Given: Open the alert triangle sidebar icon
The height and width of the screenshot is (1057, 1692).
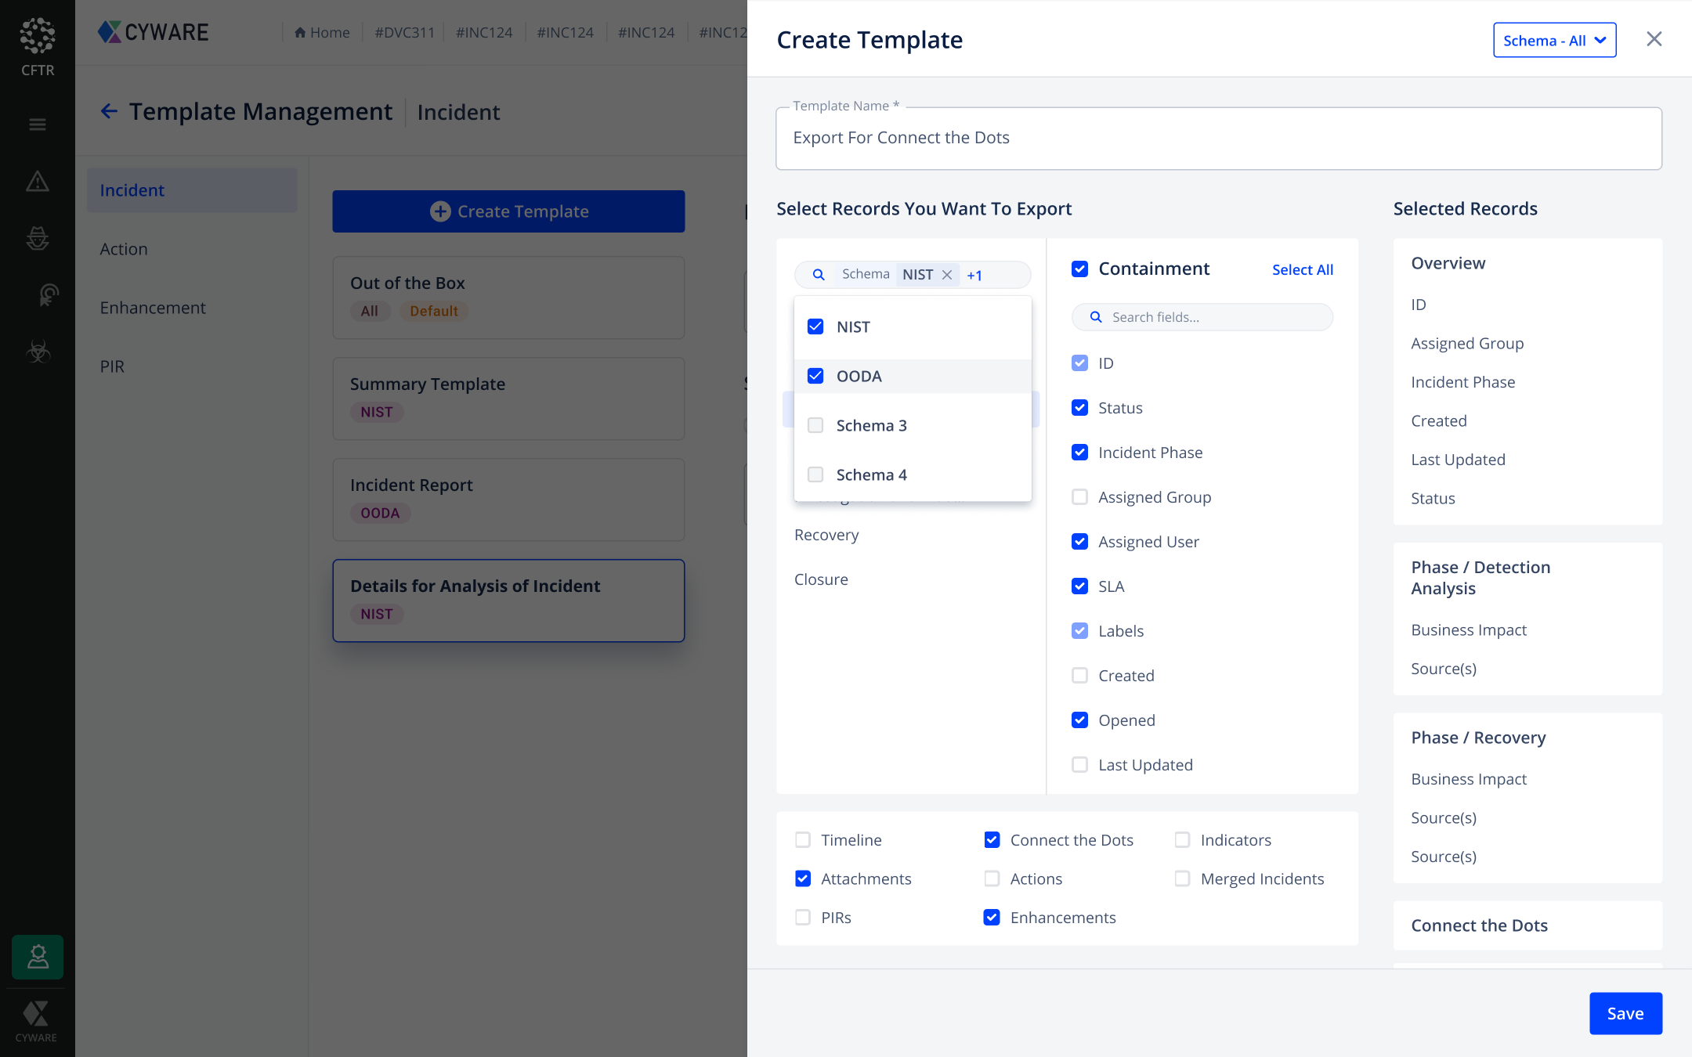Looking at the screenshot, I should 38,182.
